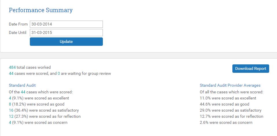Select the 0 waiting for group review count
Viewport: 277px width, 136px height.
tap(59, 74)
